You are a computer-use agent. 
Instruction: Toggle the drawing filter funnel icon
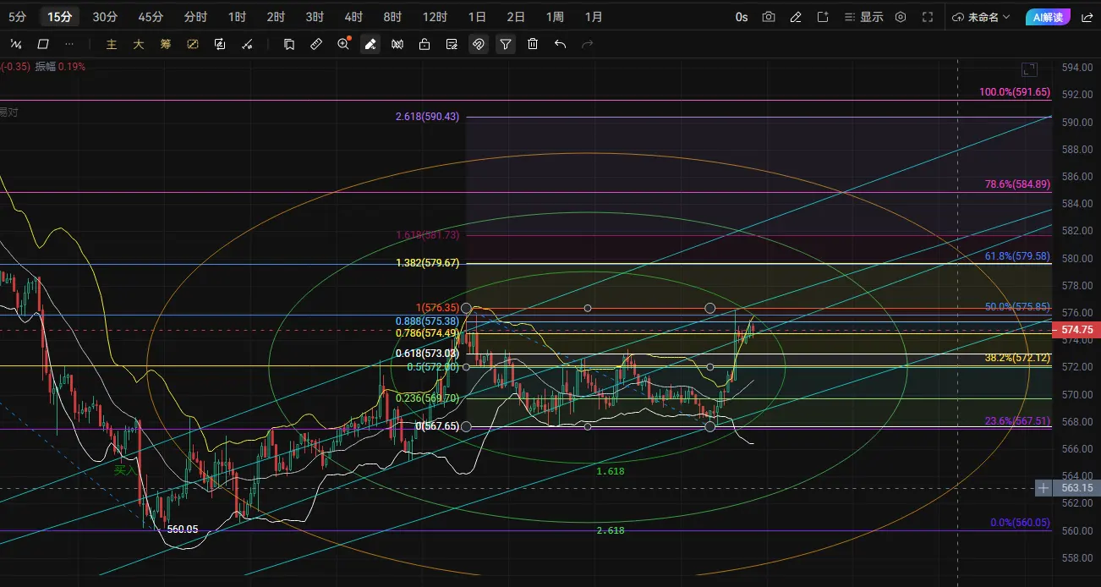[506, 44]
